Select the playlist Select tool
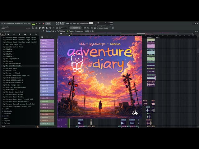Viewport: 199px width, 149px height. coord(60,31)
